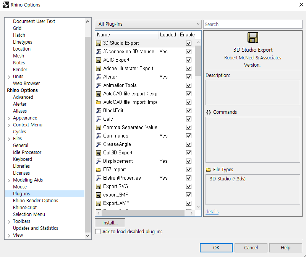Click the large floppy icon in details pane
306x257 pixels.
point(253,38)
